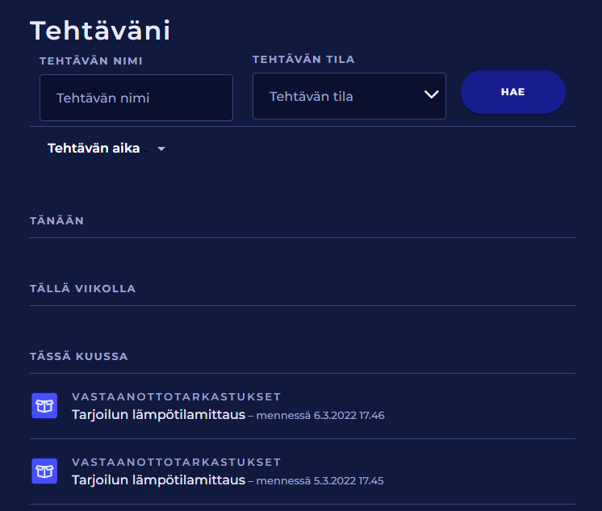The image size is (602, 511).
Task: Click the small arrow beside Tehtävän aika
Action: (161, 149)
